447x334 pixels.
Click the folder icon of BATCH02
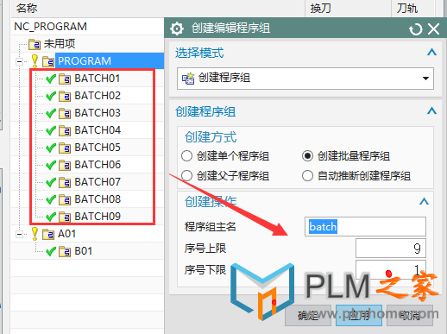pos(65,96)
